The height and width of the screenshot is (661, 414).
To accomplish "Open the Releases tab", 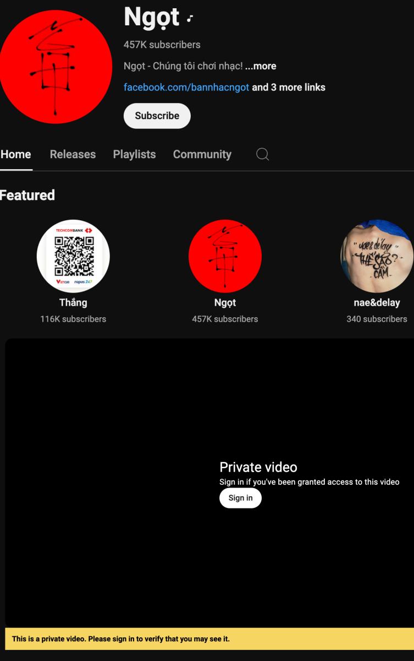I will pyautogui.click(x=73, y=155).
